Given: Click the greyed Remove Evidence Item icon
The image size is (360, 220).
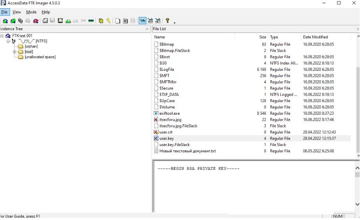Looking at the screenshot, I should [x=28, y=21].
